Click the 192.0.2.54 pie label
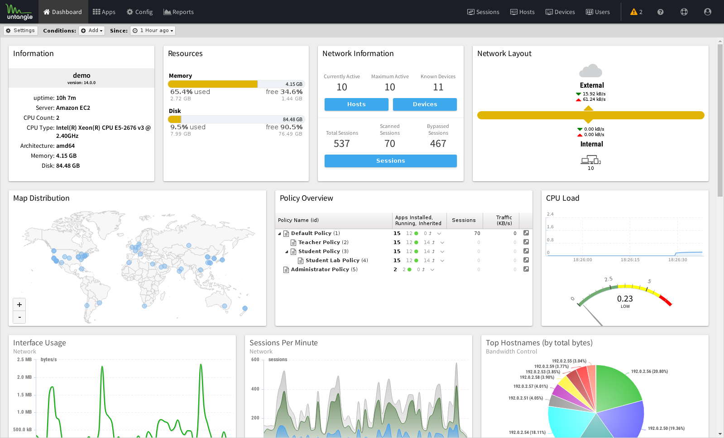Image resolution: width=724 pixels, height=438 pixels. [x=527, y=433]
